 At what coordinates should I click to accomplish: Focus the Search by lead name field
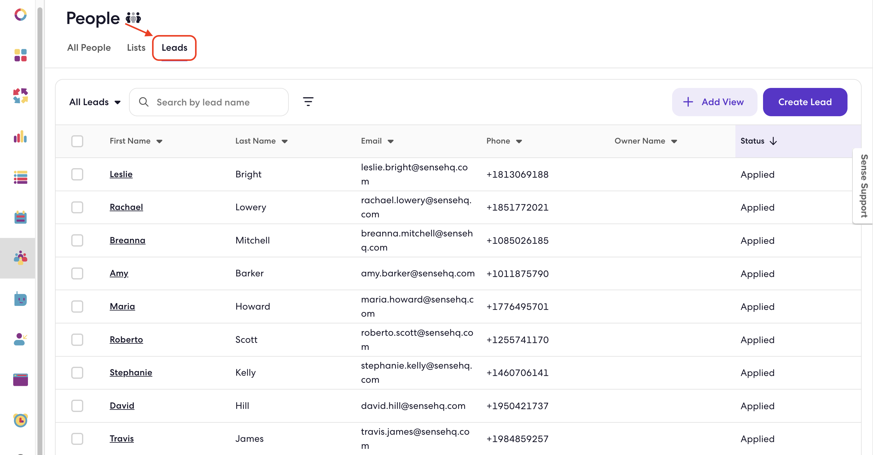pos(209,102)
